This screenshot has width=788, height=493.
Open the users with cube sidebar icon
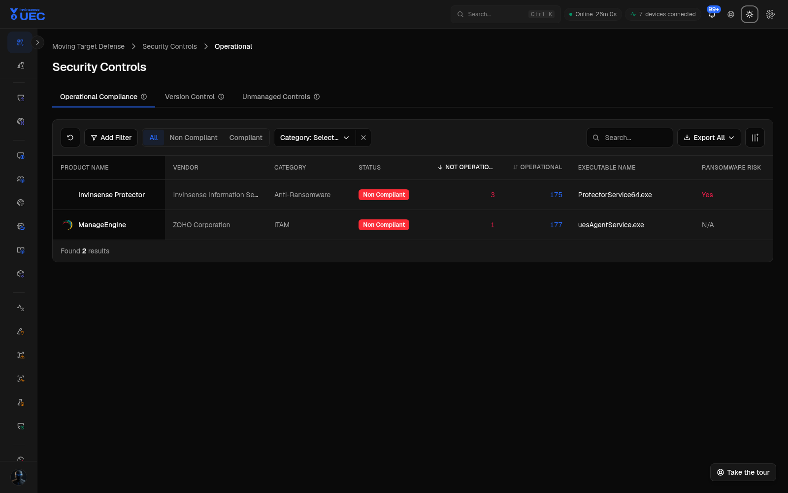pyautogui.click(x=20, y=179)
